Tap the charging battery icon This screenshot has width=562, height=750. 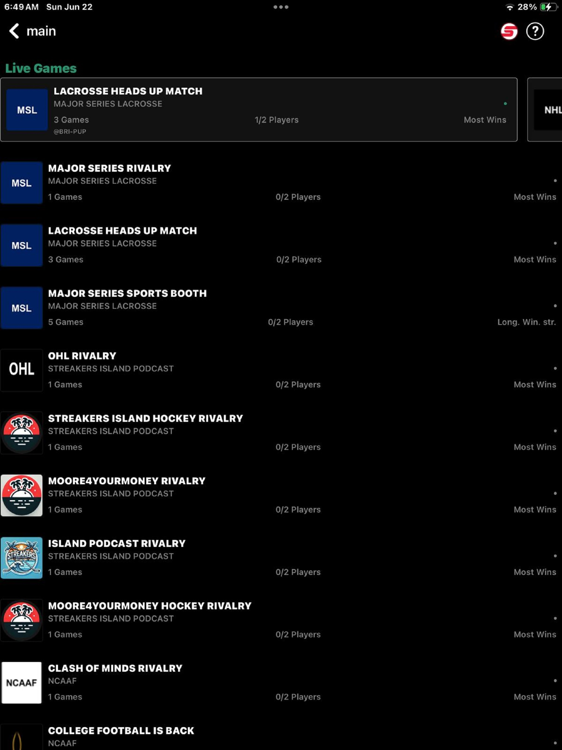coord(548,7)
